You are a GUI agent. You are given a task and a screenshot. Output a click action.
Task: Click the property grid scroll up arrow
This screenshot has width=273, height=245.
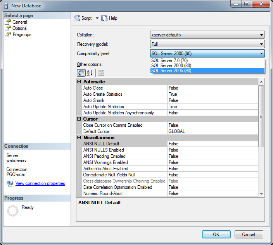[x=261, y=82]
